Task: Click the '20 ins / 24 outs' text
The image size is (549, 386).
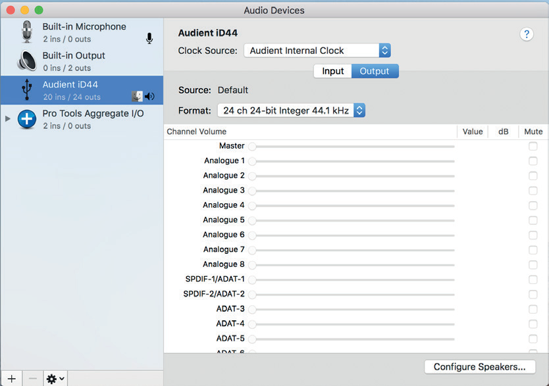Action: click(x=72, y=97)
